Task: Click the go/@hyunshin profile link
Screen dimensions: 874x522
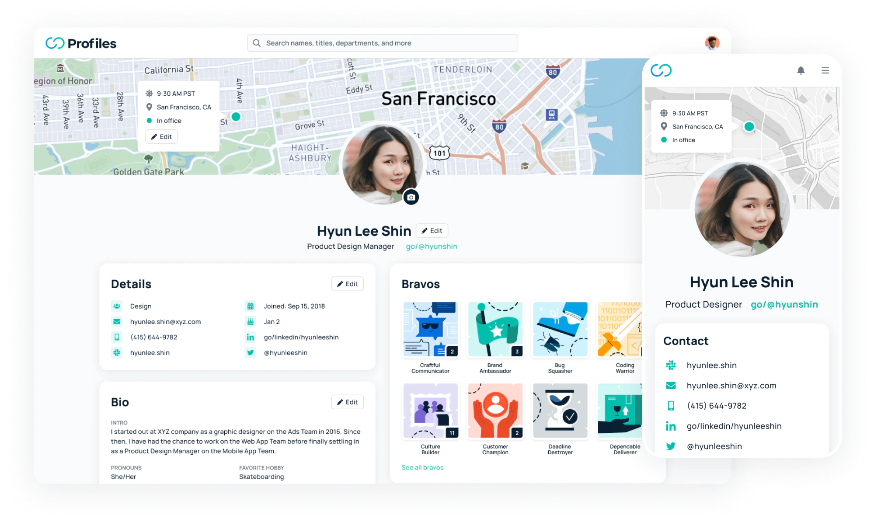Action: pyautogui.click(x=432, y=247)
